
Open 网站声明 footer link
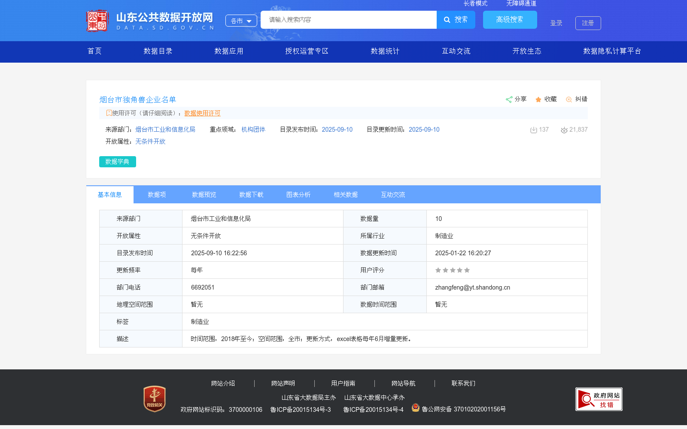coord(283,384)
